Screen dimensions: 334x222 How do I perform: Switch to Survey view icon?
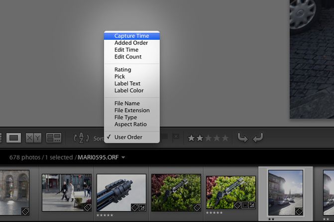coord(54,138)
